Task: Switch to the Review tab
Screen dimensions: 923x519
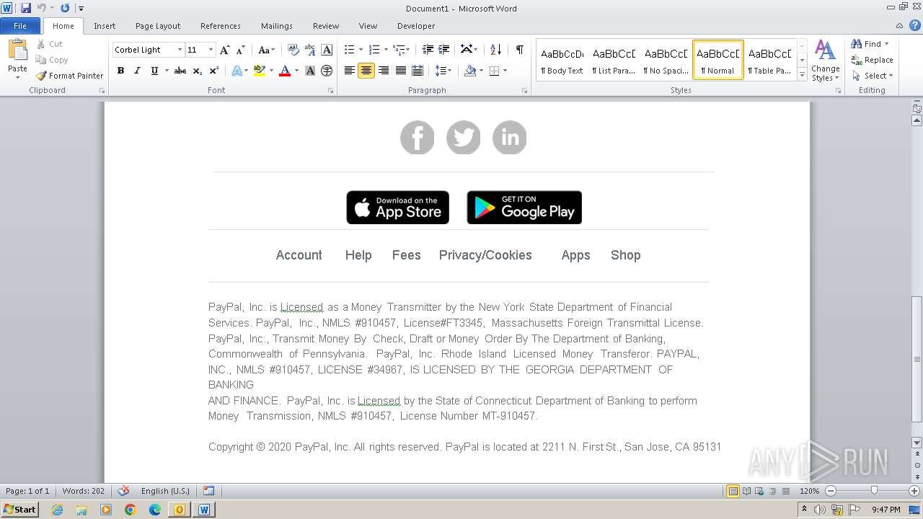Action: 326,26
